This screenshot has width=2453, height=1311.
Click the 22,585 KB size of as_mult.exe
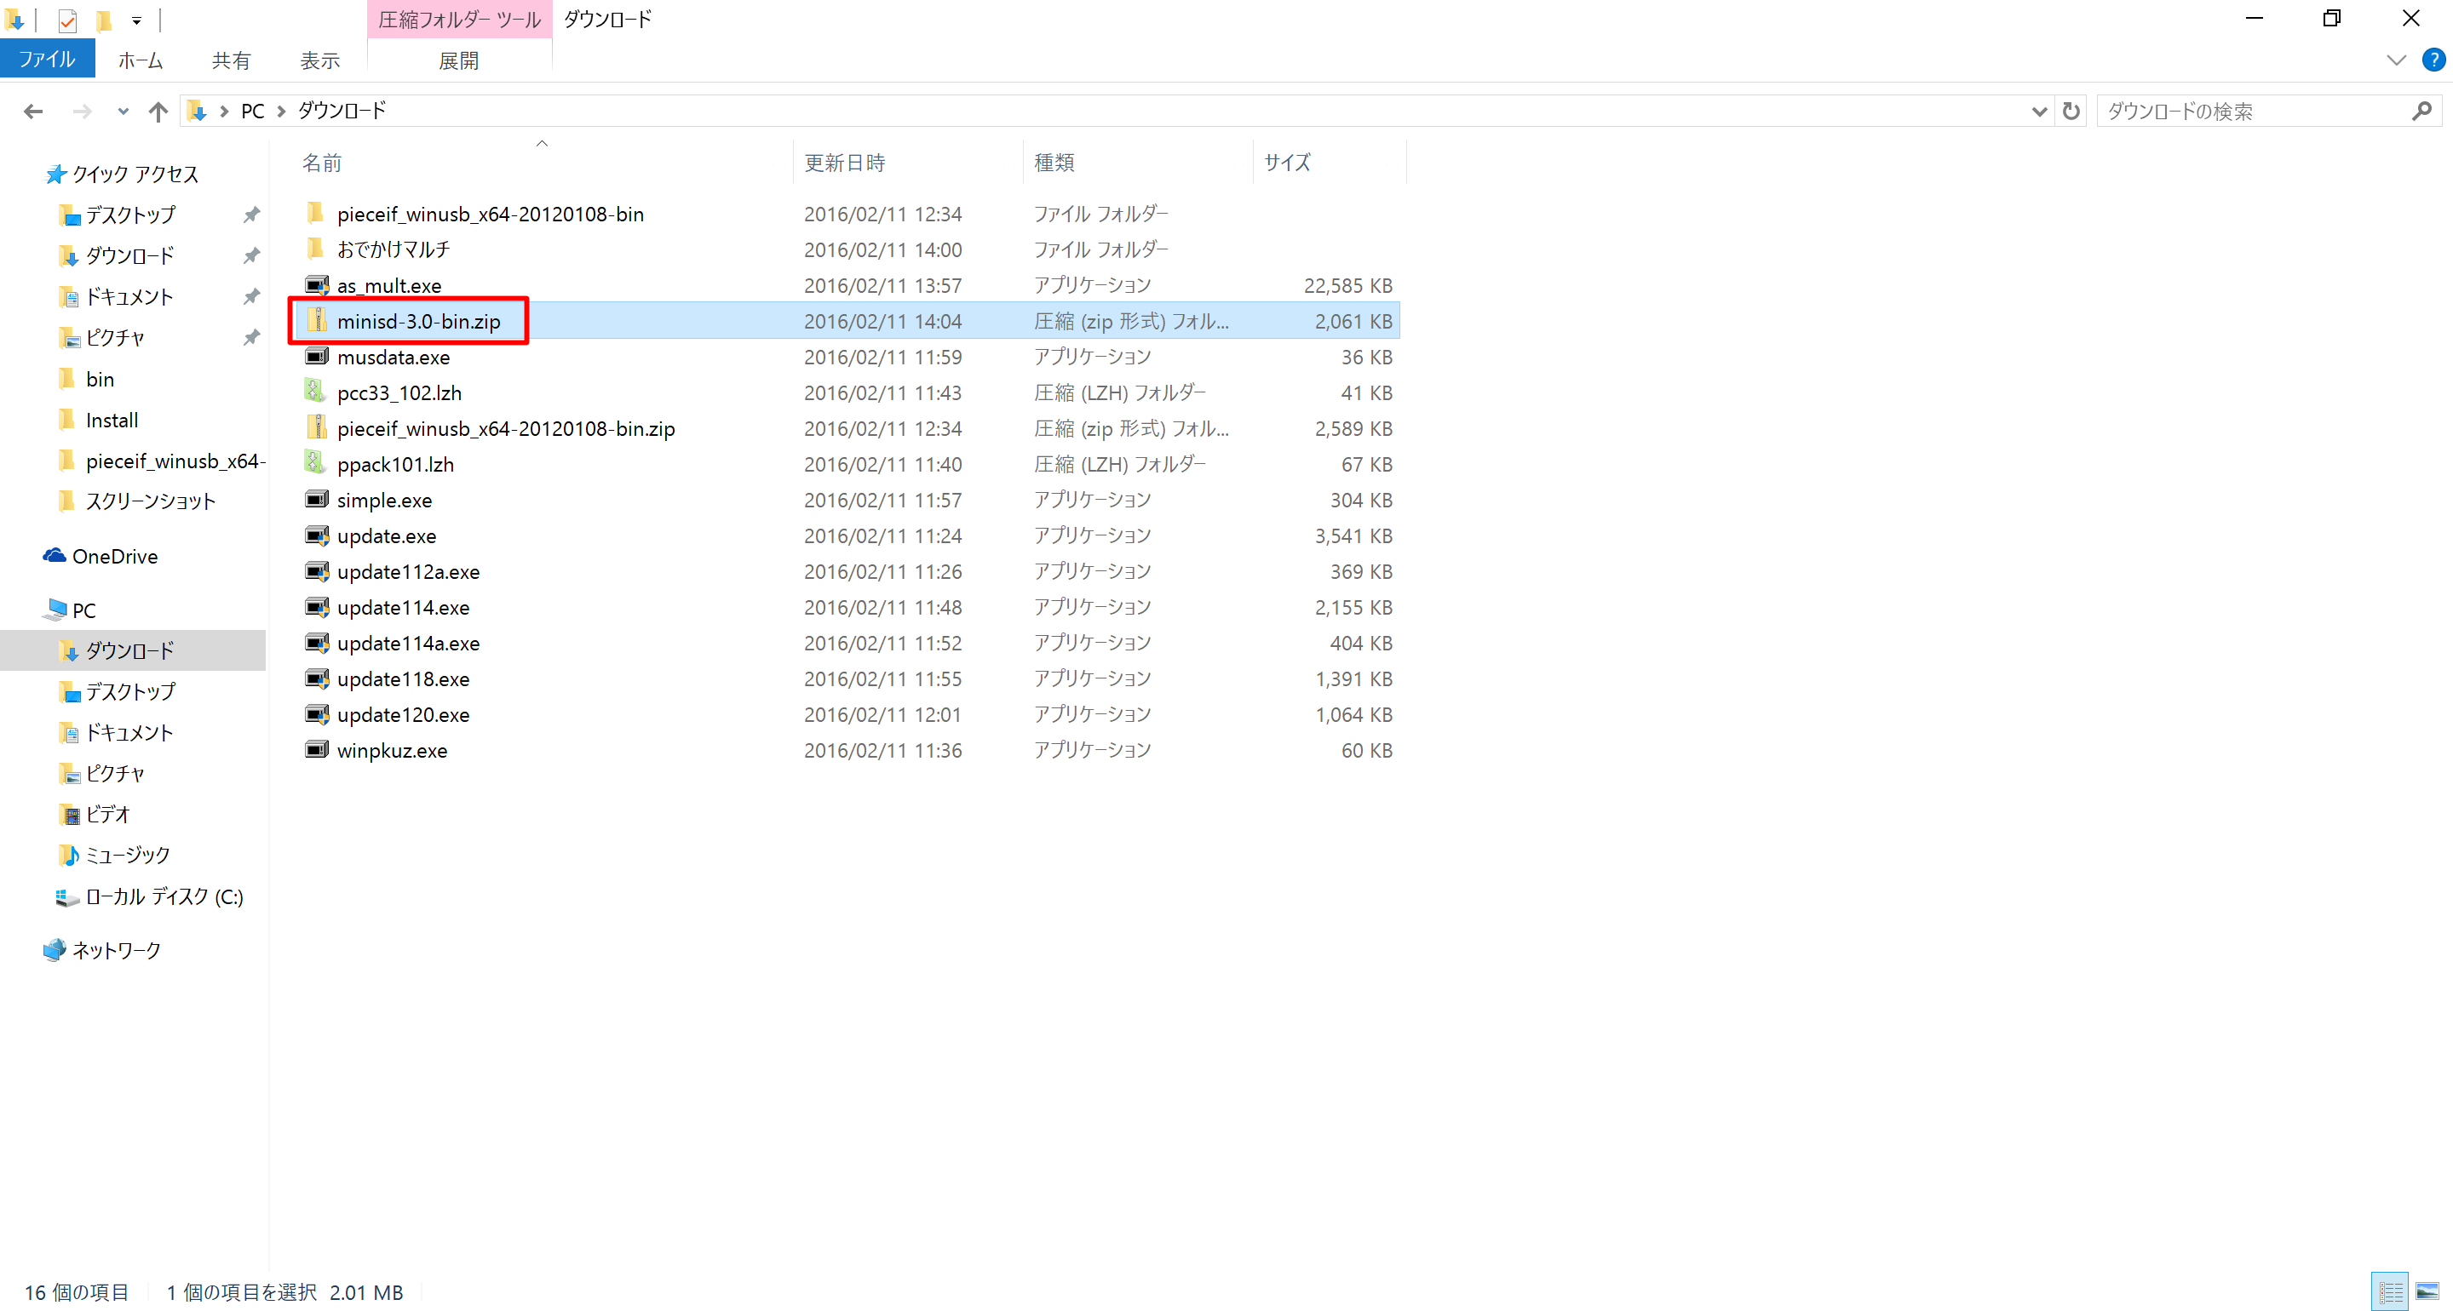[x=1347, y=286]
